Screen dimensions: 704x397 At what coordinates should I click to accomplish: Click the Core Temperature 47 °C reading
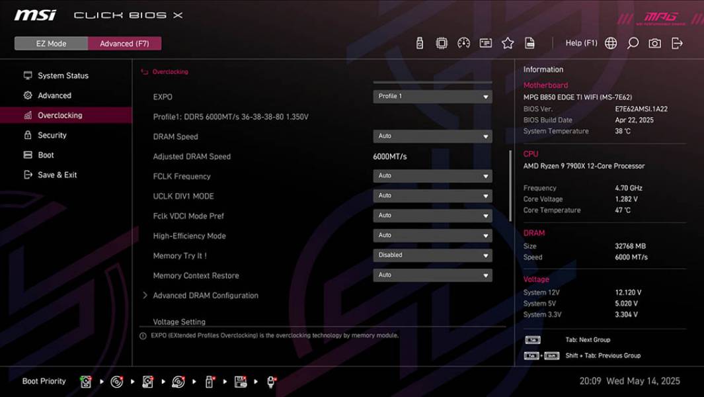tap(623, 210)
